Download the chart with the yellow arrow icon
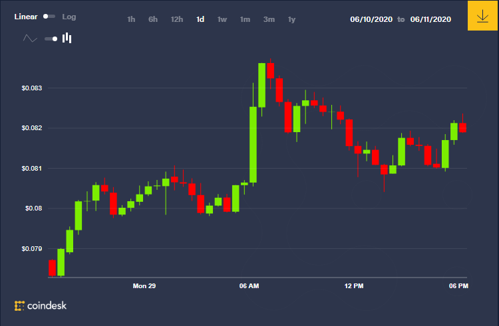499x326 pixels. pos(482,15)
